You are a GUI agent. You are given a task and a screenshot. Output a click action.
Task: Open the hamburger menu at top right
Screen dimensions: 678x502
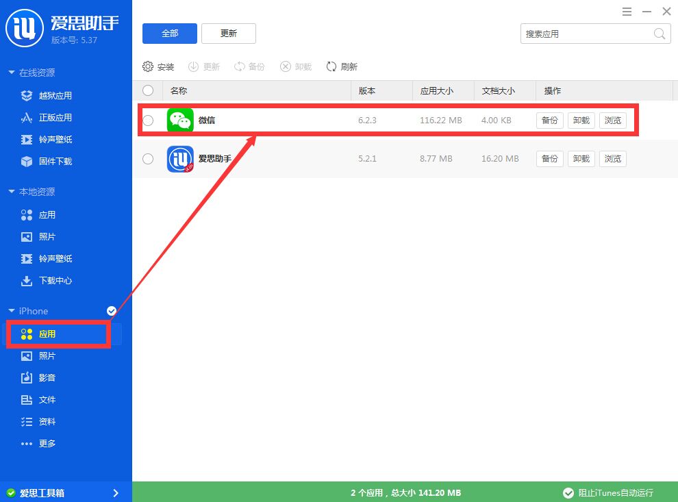point(626,11)
